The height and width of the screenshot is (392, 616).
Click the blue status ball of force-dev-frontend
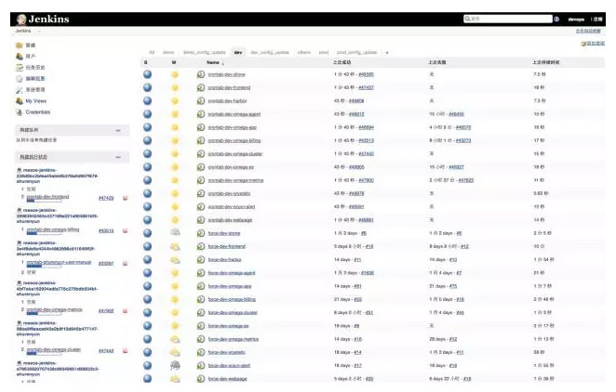tap(147, 246)
